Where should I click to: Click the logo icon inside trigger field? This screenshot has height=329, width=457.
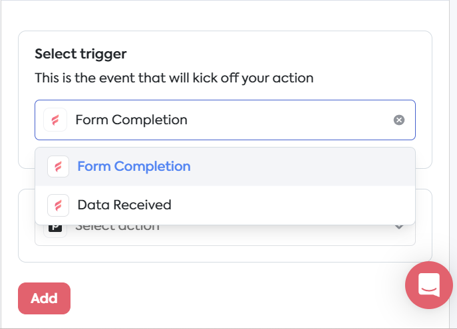click(x=55, y=120)
